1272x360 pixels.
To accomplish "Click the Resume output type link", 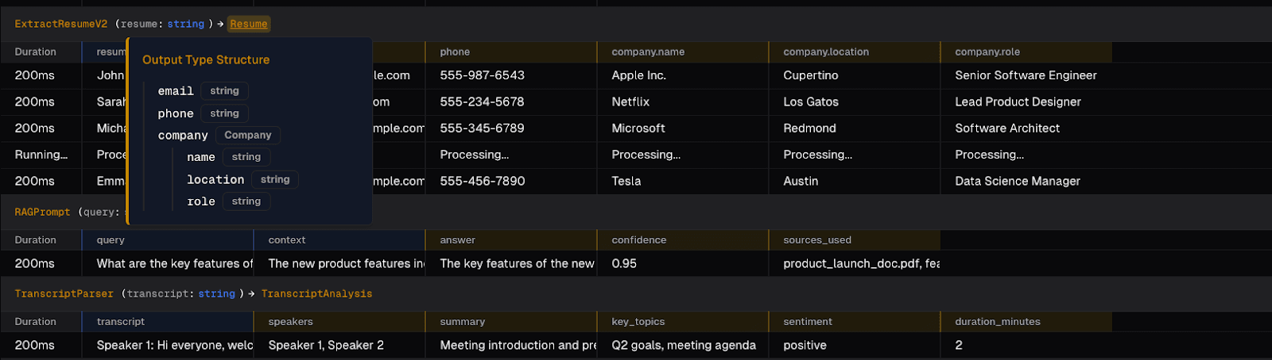I will coord(248,24).
